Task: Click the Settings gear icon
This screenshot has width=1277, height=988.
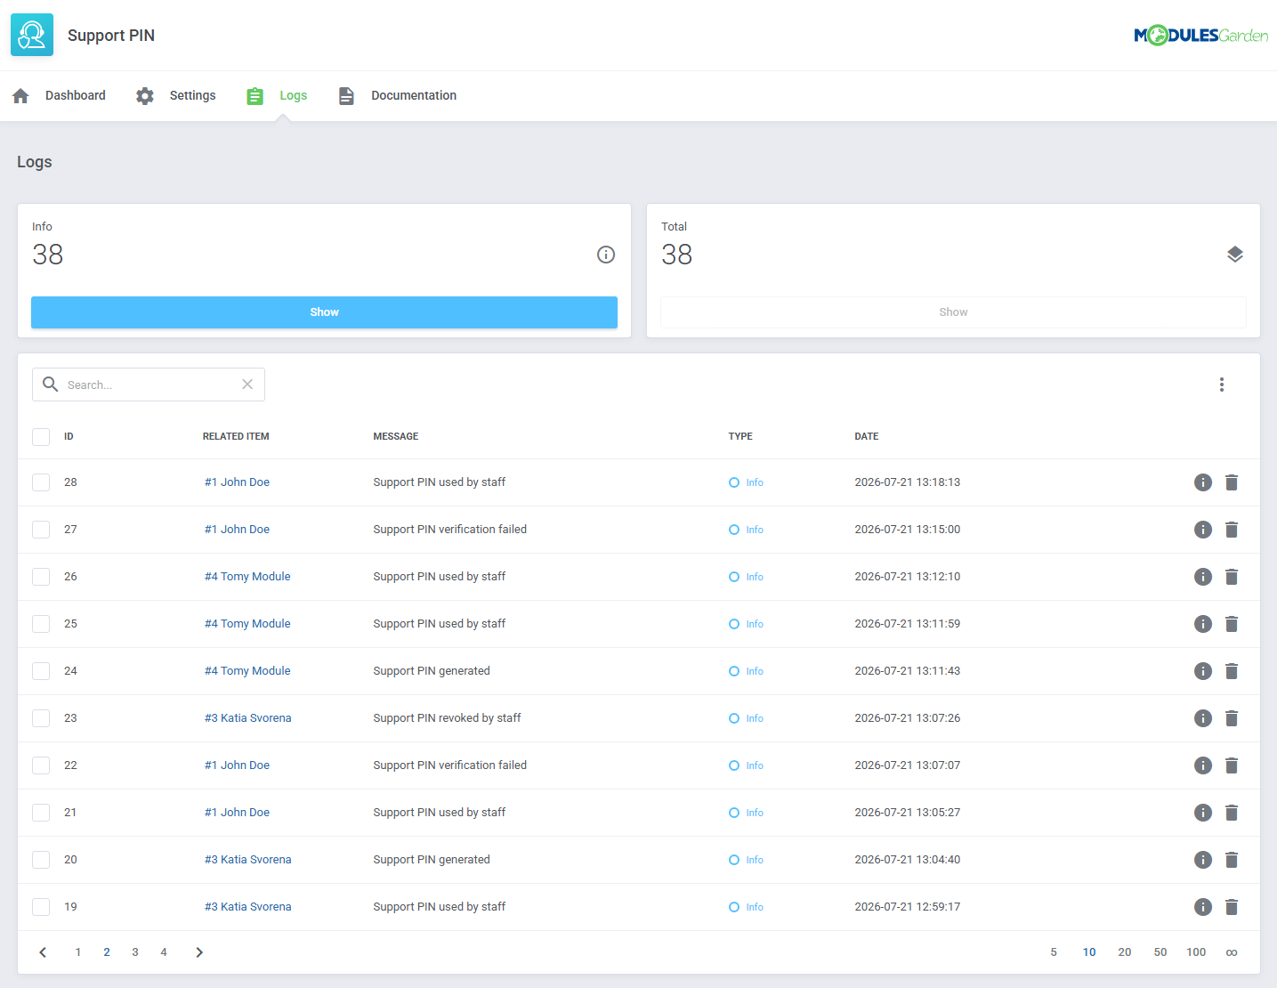Action: point(145,96)
